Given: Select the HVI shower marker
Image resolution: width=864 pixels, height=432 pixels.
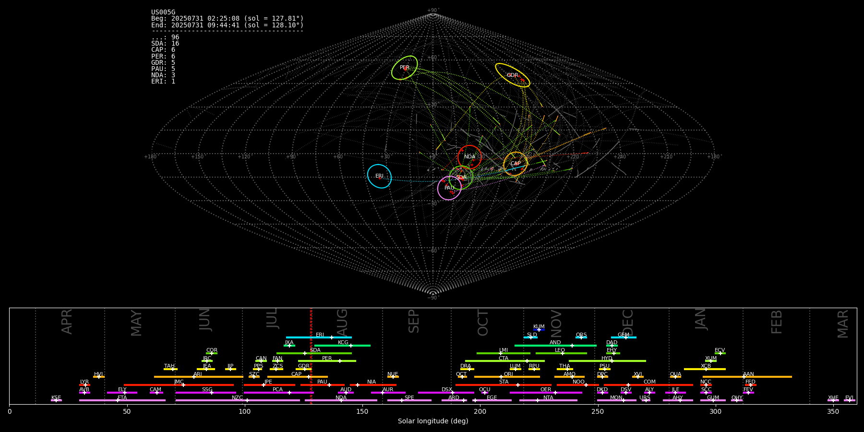Looking at the screenshot, I should tap(99, 377).
